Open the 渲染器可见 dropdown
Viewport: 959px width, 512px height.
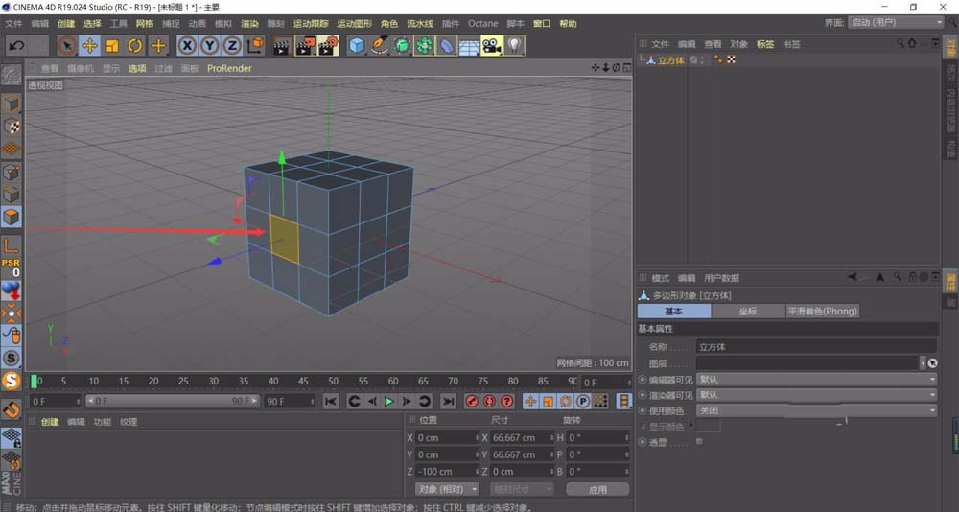pos(816,395)
